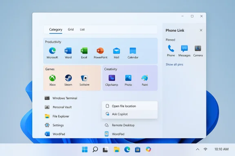This screenshot has height=156, width=235.
Task: Open the File Explorer list entry
Action: click(57, 116)
